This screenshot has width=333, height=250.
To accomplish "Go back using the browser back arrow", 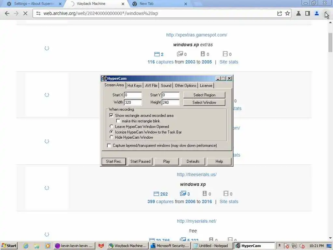I will tap(7, 13).
